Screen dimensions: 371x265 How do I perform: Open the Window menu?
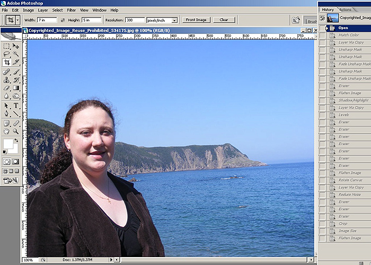click(x=100, y=10)
